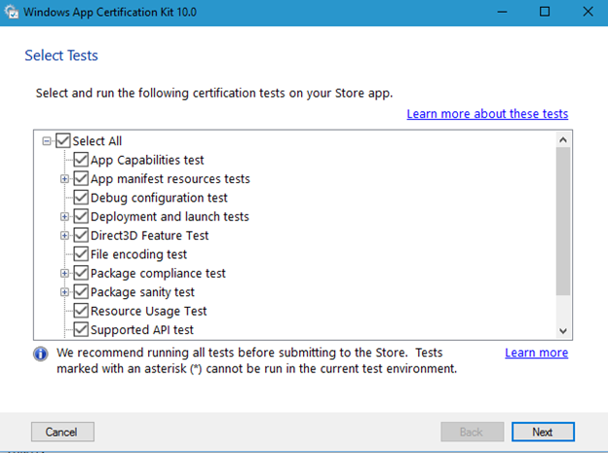This screenshot has width=608, height=453.
Task: Toggle the App Capabilities test checkbox
Action: coord(81,160)
